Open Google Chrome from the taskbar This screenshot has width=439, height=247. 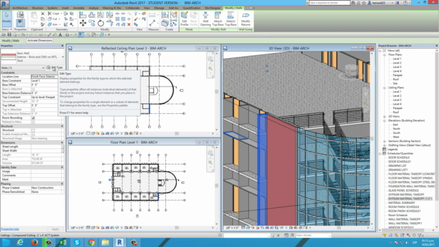[x=91, y=242]
